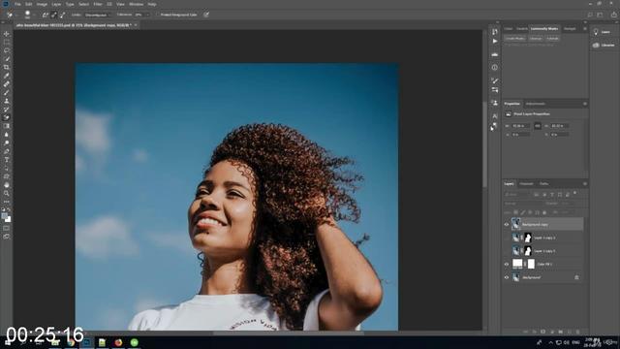Open Properties panel options menu
The height and width of the screenshot is (349, 620).
point(585,104)
